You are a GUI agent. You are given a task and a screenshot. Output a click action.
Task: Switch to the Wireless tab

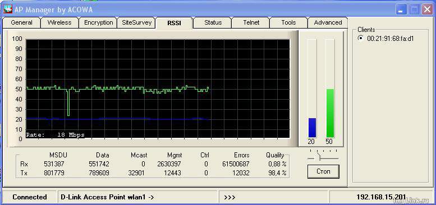coord(59,23)
